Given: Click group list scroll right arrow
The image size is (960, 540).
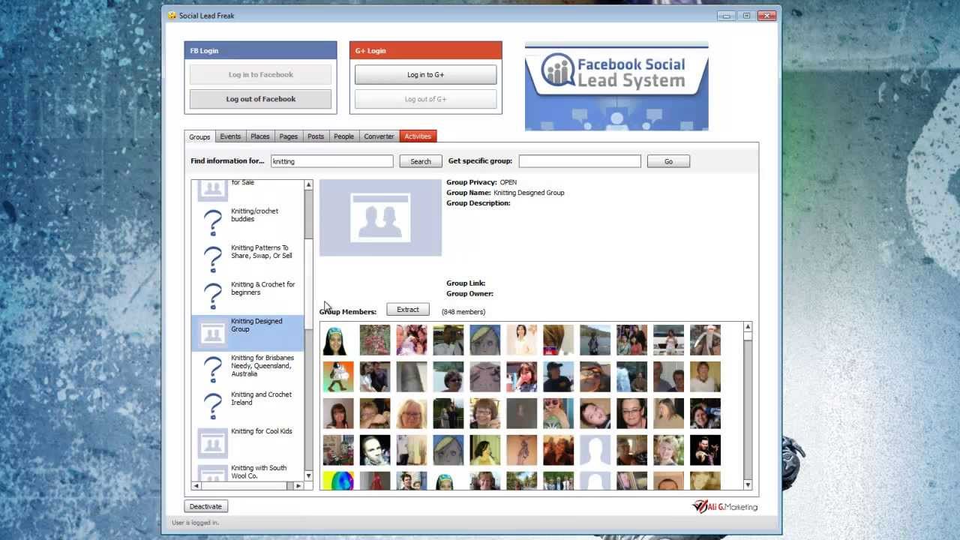Looking at the screenshot, I should [298, 486].
